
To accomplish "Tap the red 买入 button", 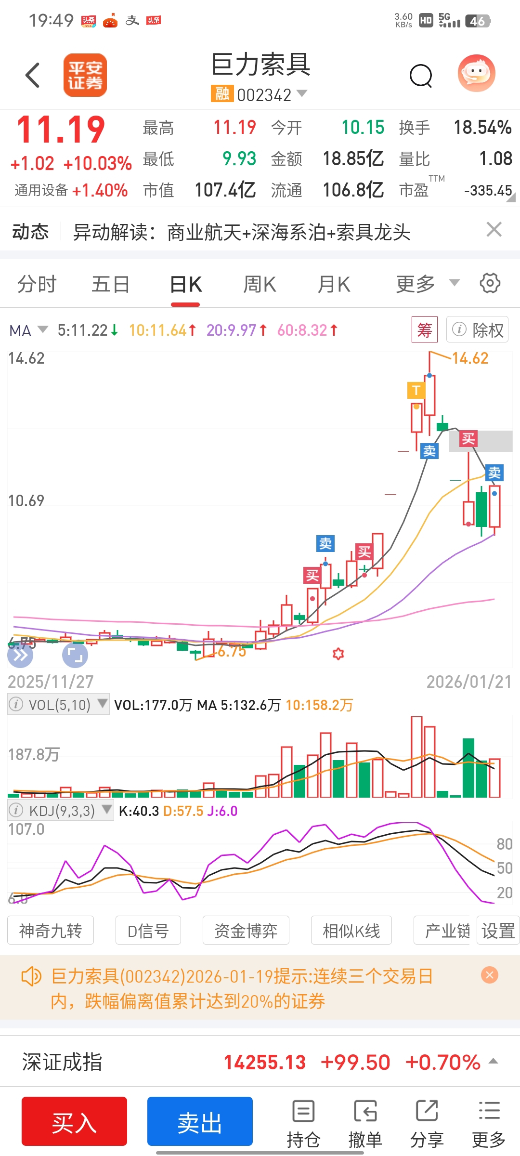I will click(74, 1121).
